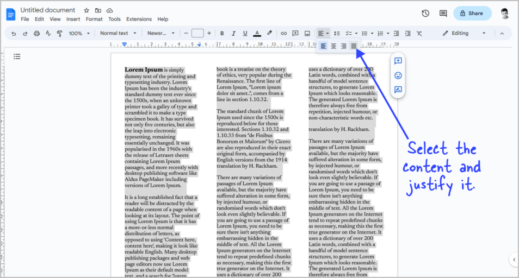Insert a numbered list
The width and height of the screenshot is (519, 278).
click(380, 33)
